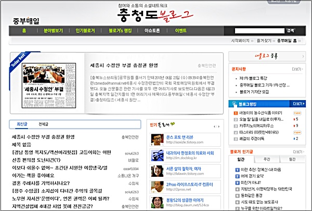Open post 지역건설업체 4대강 사업 못해 전전긍긍?

(x=53, y=206)
